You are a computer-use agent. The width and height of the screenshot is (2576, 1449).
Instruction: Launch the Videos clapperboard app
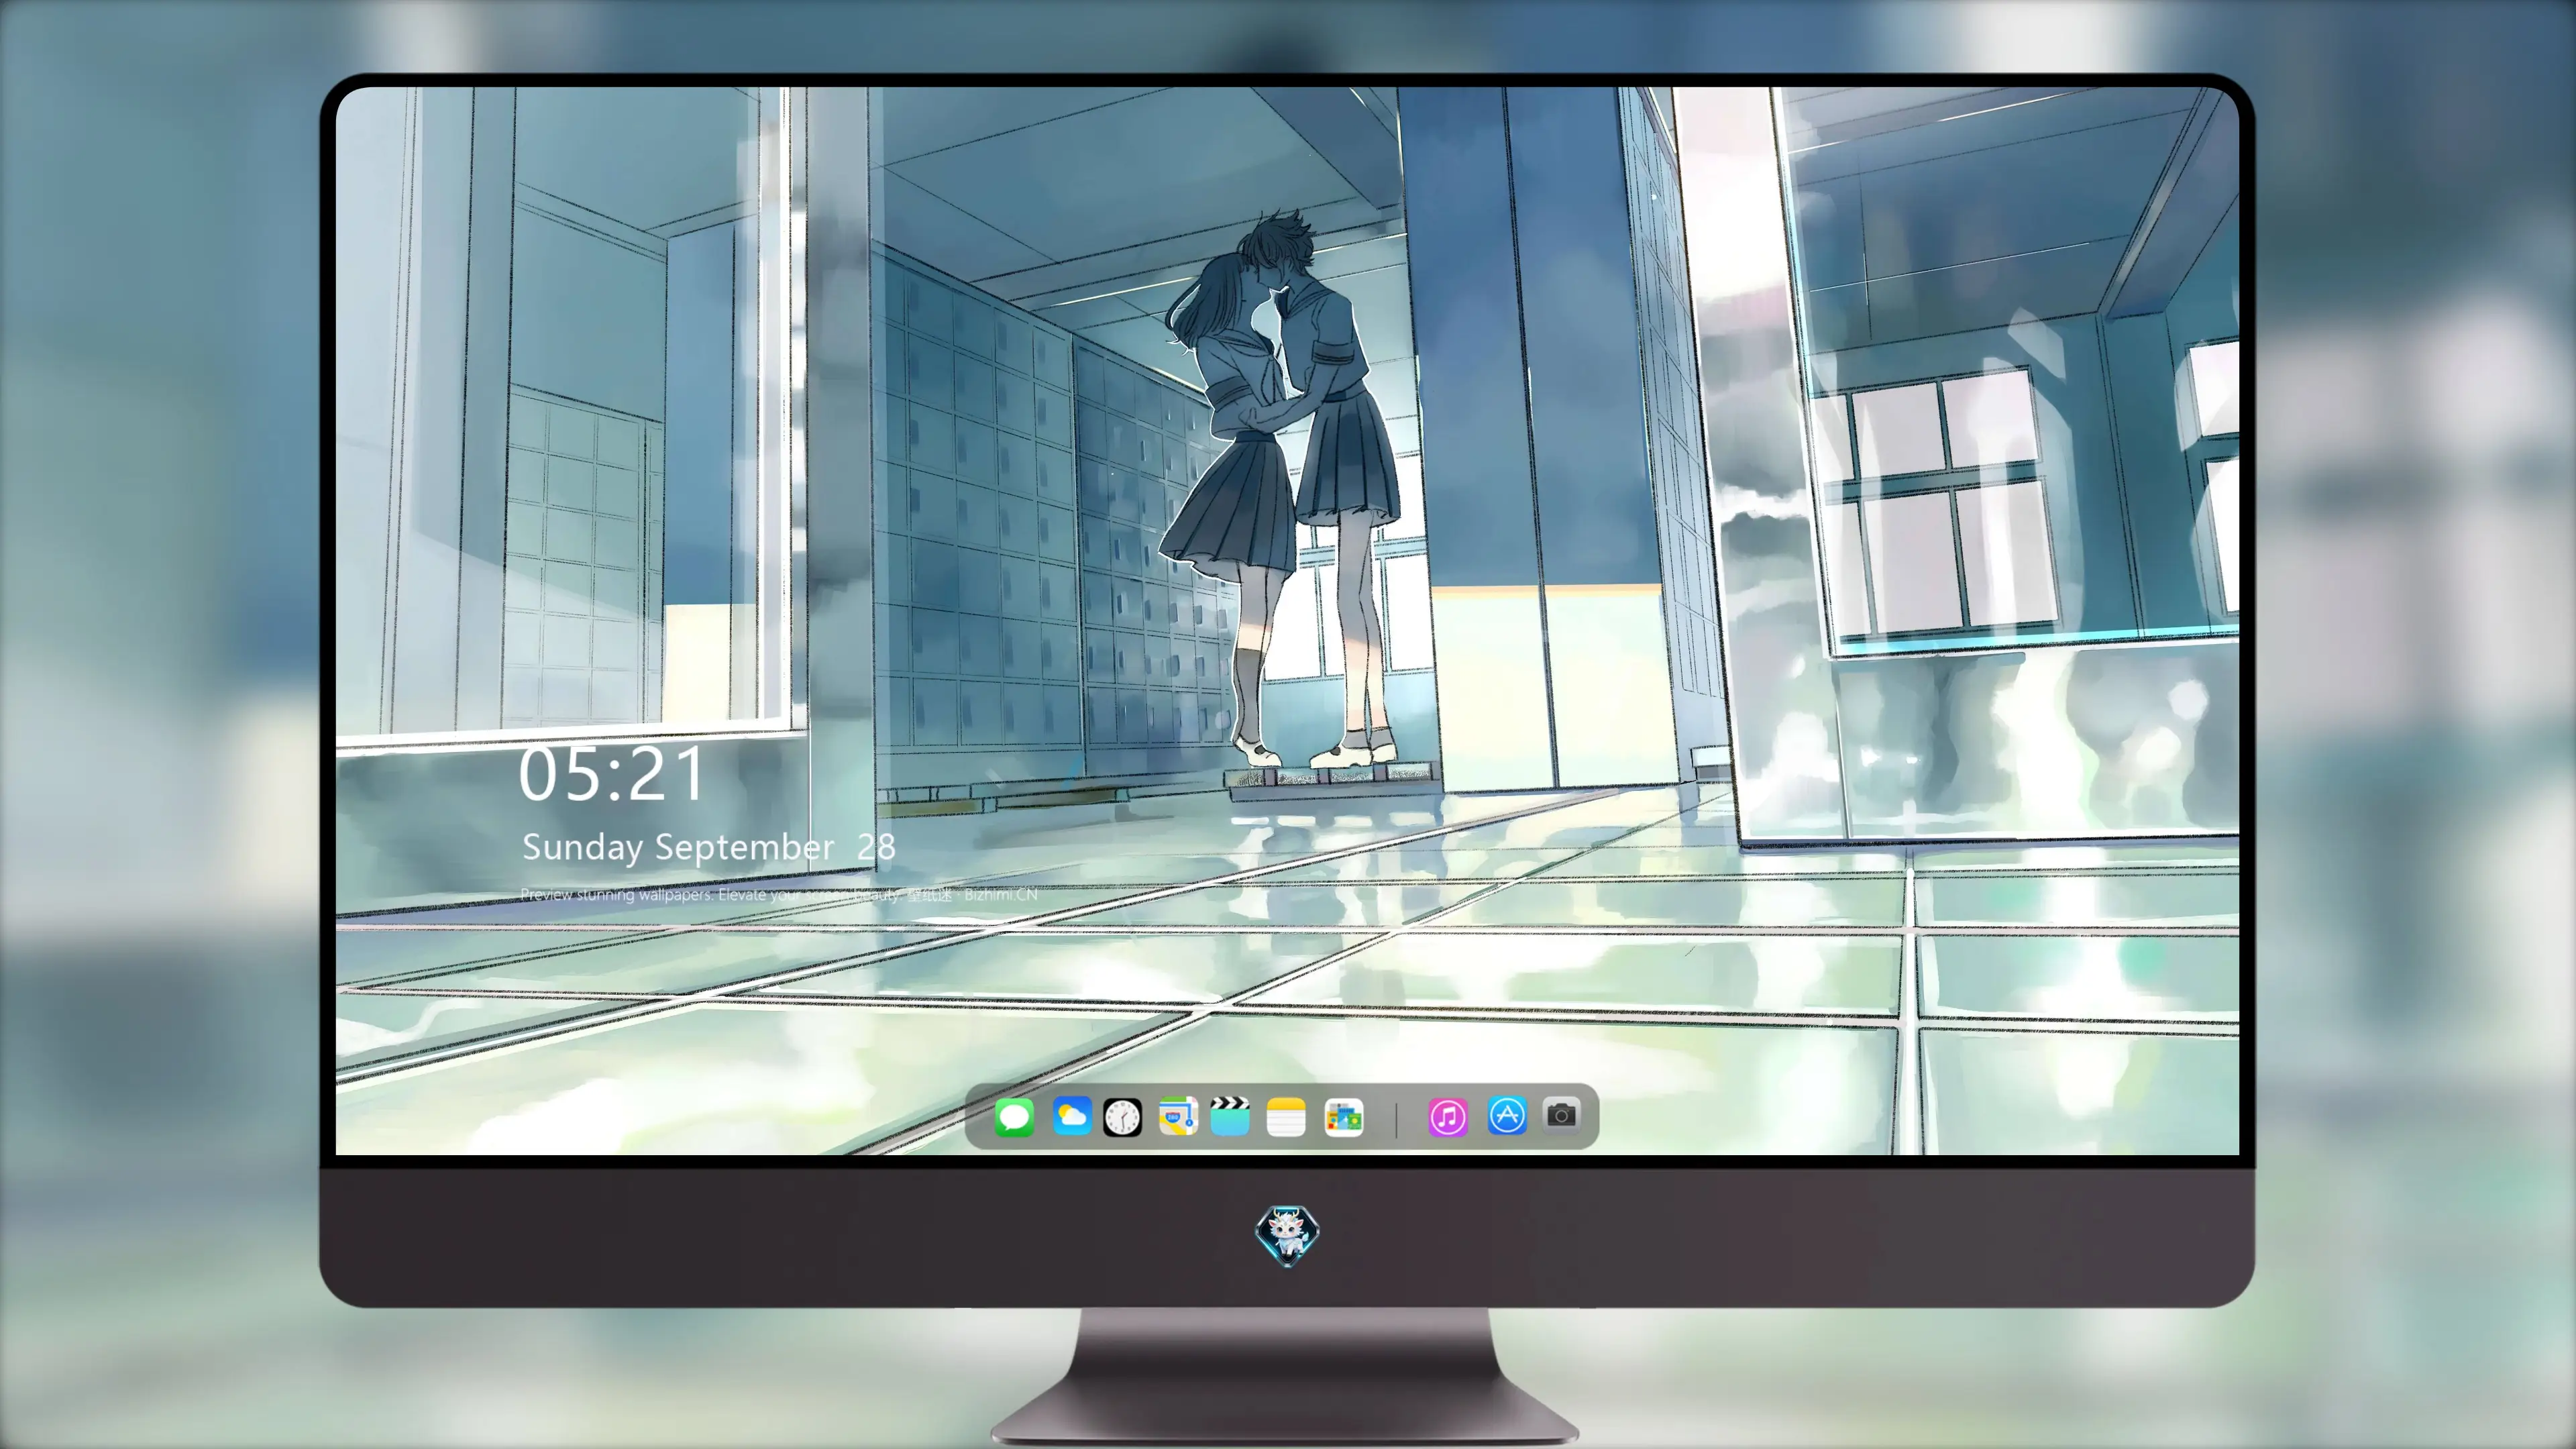[1230, 1116]
